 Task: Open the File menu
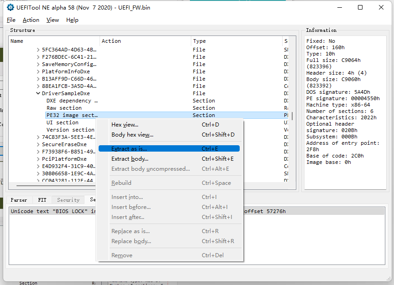[11, 20]
